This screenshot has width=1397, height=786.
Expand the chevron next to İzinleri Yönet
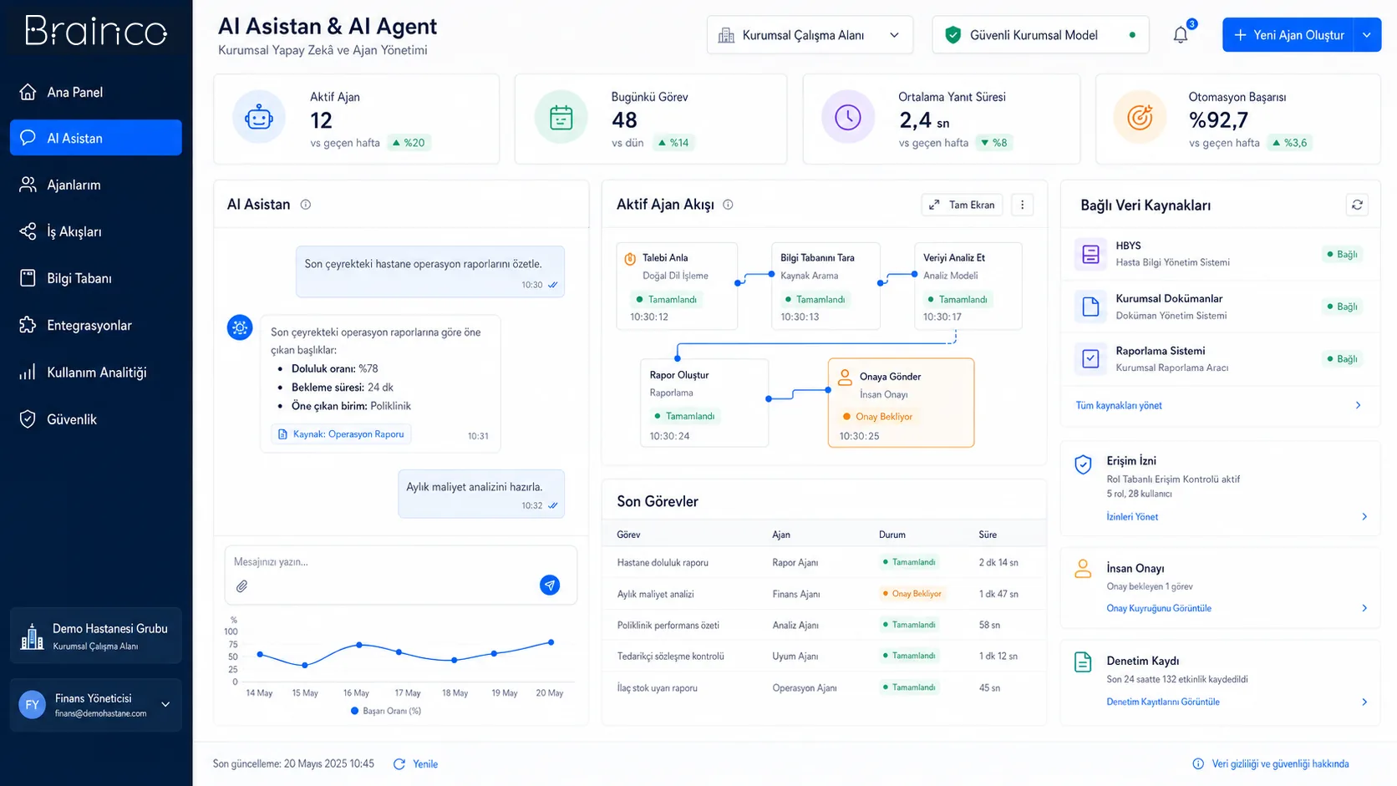click(x=1364, y=517)
